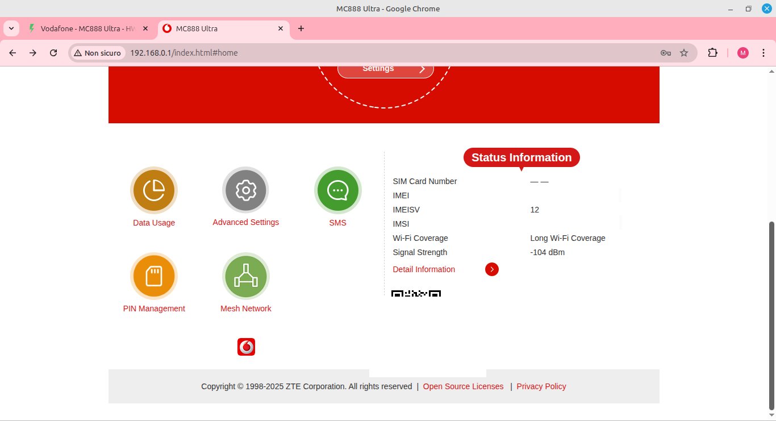This screenshot has height=421, width=776.
Task: Expand the Chrome tab search dropdown
Action: (11, 28)
